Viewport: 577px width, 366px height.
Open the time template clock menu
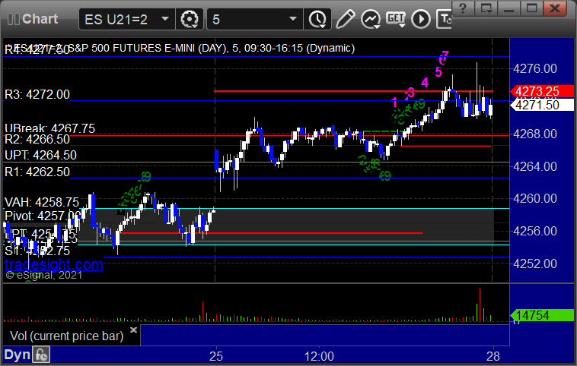(317, 19)
